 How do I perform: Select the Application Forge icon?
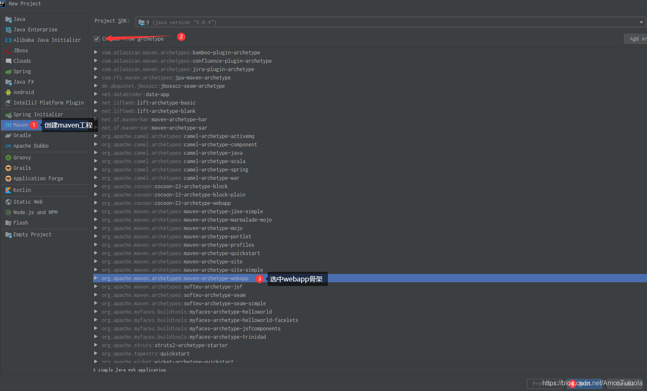(8, 179)
